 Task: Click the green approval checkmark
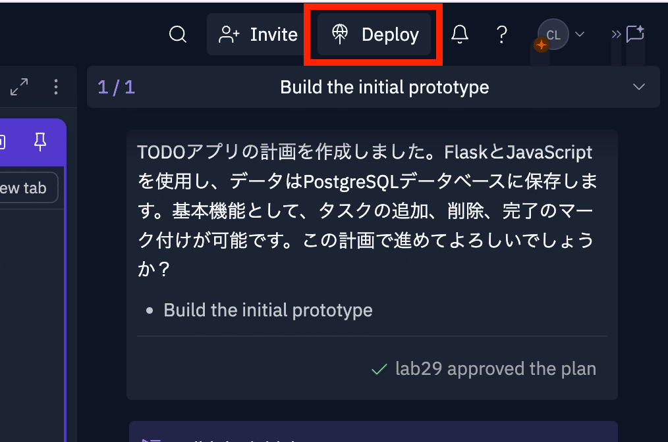point(379,370)
